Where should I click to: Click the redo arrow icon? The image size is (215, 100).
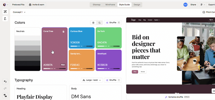pyautogui.click(x=5, y=89)
